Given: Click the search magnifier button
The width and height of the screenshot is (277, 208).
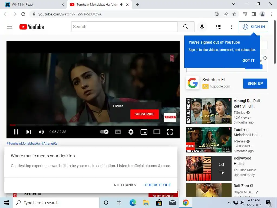Looking at the screenshot, I should tap(186, 27).
